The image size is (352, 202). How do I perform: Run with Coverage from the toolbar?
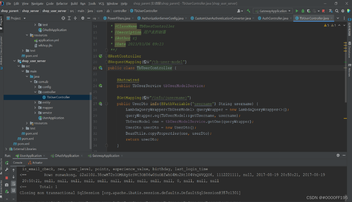308,11
